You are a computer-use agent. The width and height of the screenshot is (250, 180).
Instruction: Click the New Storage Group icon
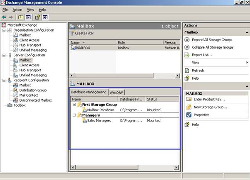click(x=189, y=107)
